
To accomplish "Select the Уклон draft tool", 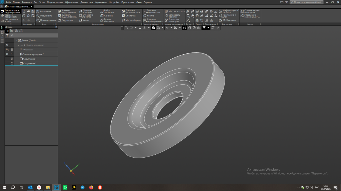I will pos(84,20).
